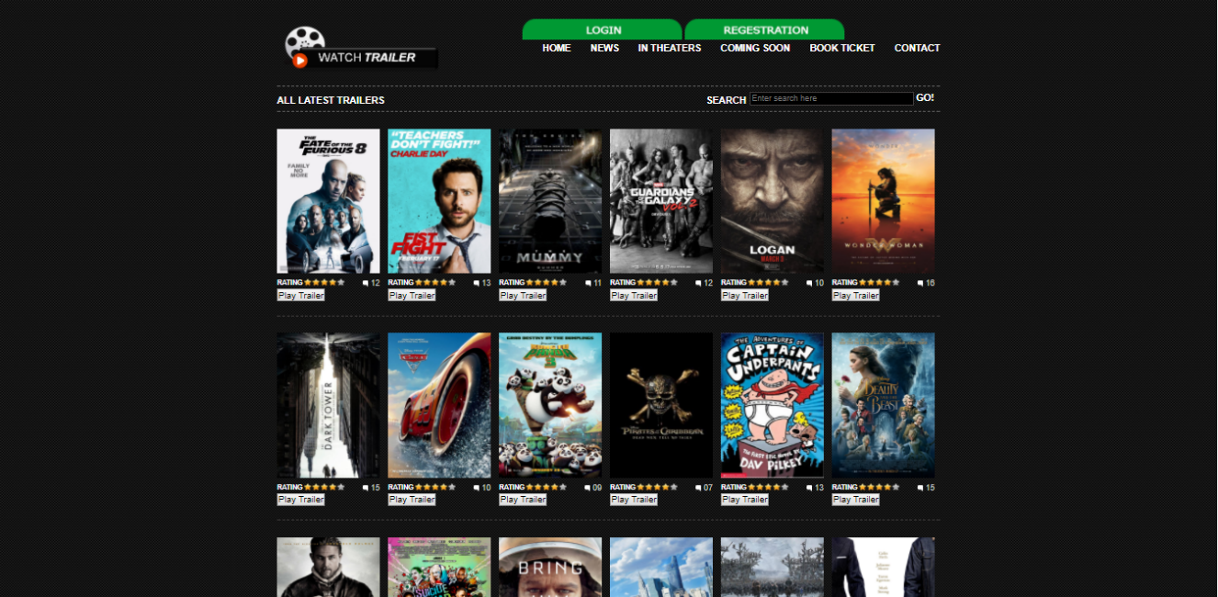This screenshot has height=597, width=1218.
Task: Play Trailer for Wonder Woman
Action: coord(856,296)
